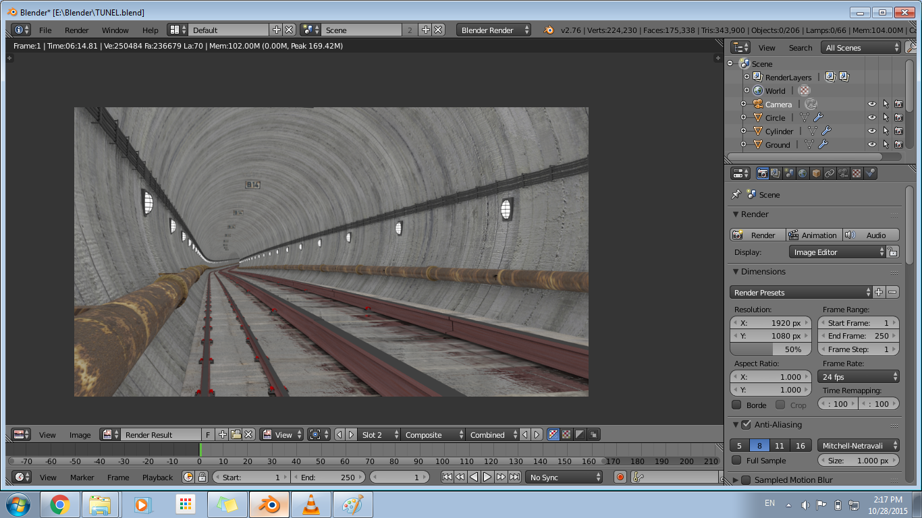Enable Sampled Motion Blur checkbox
This screenshot has width=922, height=518.
click(x=746, y=480)
